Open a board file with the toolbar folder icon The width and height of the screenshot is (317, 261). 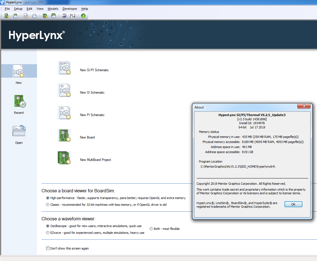(x=16, y=16)
